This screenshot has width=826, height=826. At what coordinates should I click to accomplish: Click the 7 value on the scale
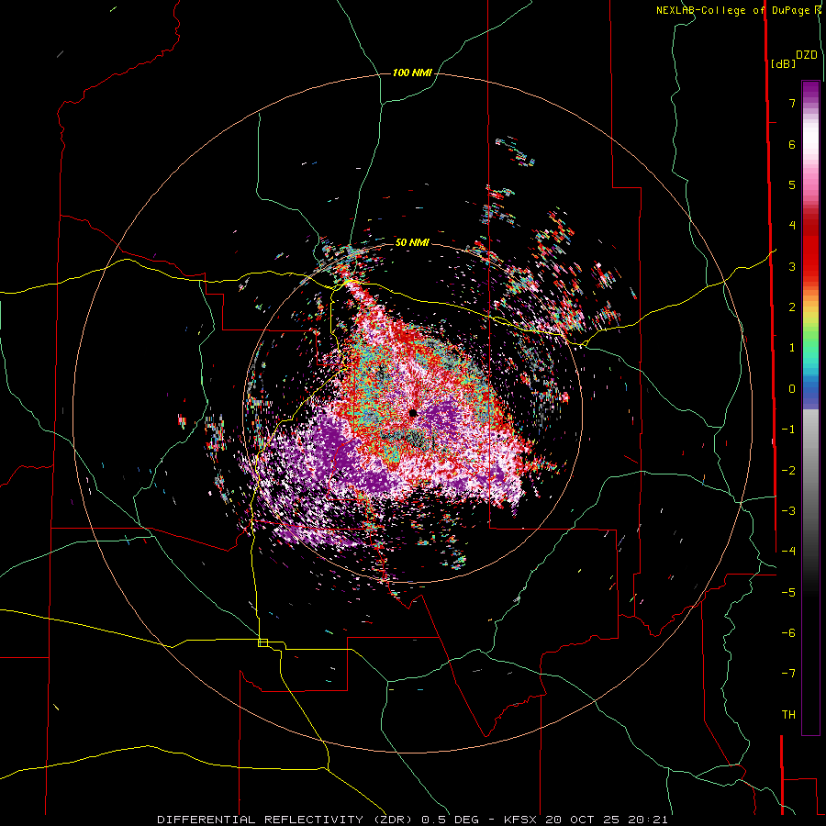click(792, 103)
